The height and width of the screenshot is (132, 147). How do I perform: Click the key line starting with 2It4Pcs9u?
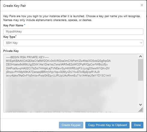click(x=58, y=68)
